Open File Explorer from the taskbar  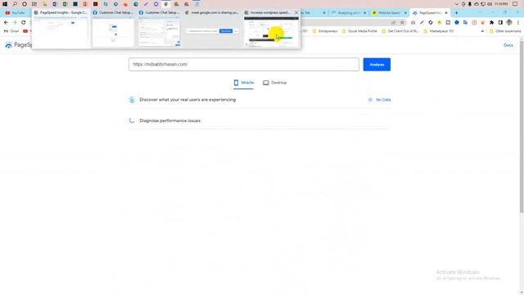point(45,4)
